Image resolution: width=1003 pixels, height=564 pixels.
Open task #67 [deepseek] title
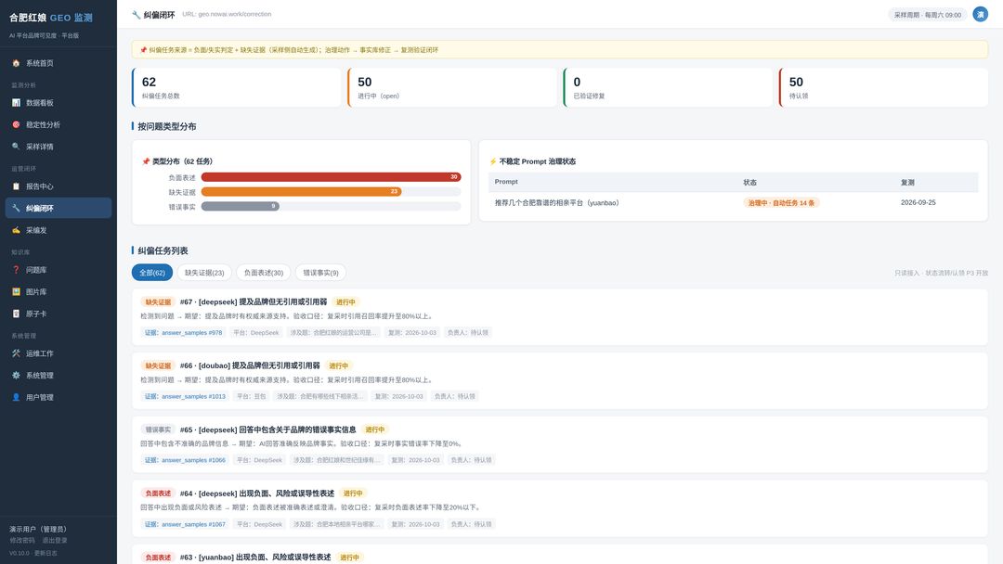click(254, 302)
